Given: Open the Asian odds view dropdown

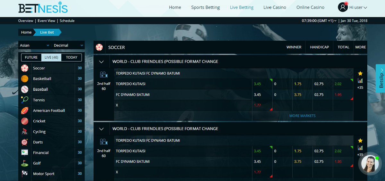Looking at the screenshot, I should click(35, 45).
